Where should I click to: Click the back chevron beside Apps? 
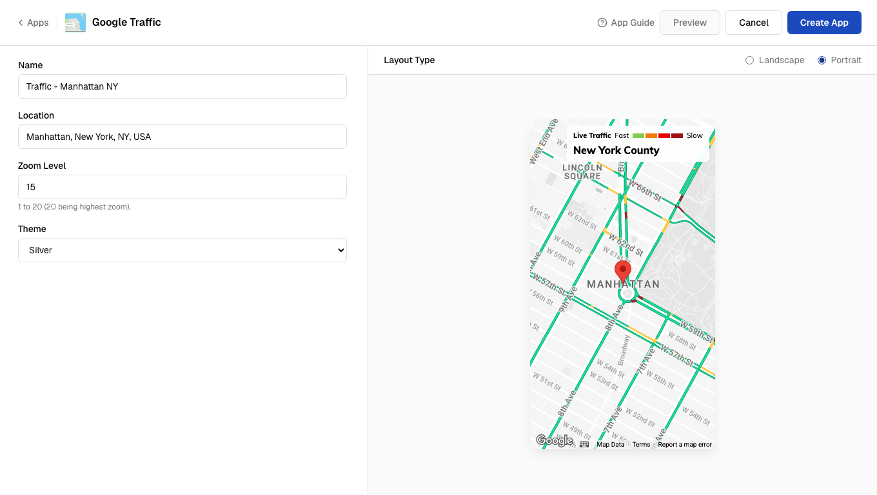[21, 23]
